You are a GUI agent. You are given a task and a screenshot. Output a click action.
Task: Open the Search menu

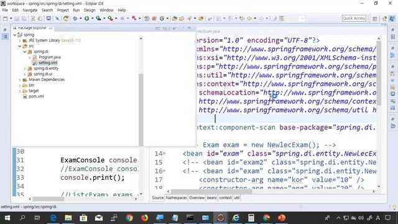(47, 10)
